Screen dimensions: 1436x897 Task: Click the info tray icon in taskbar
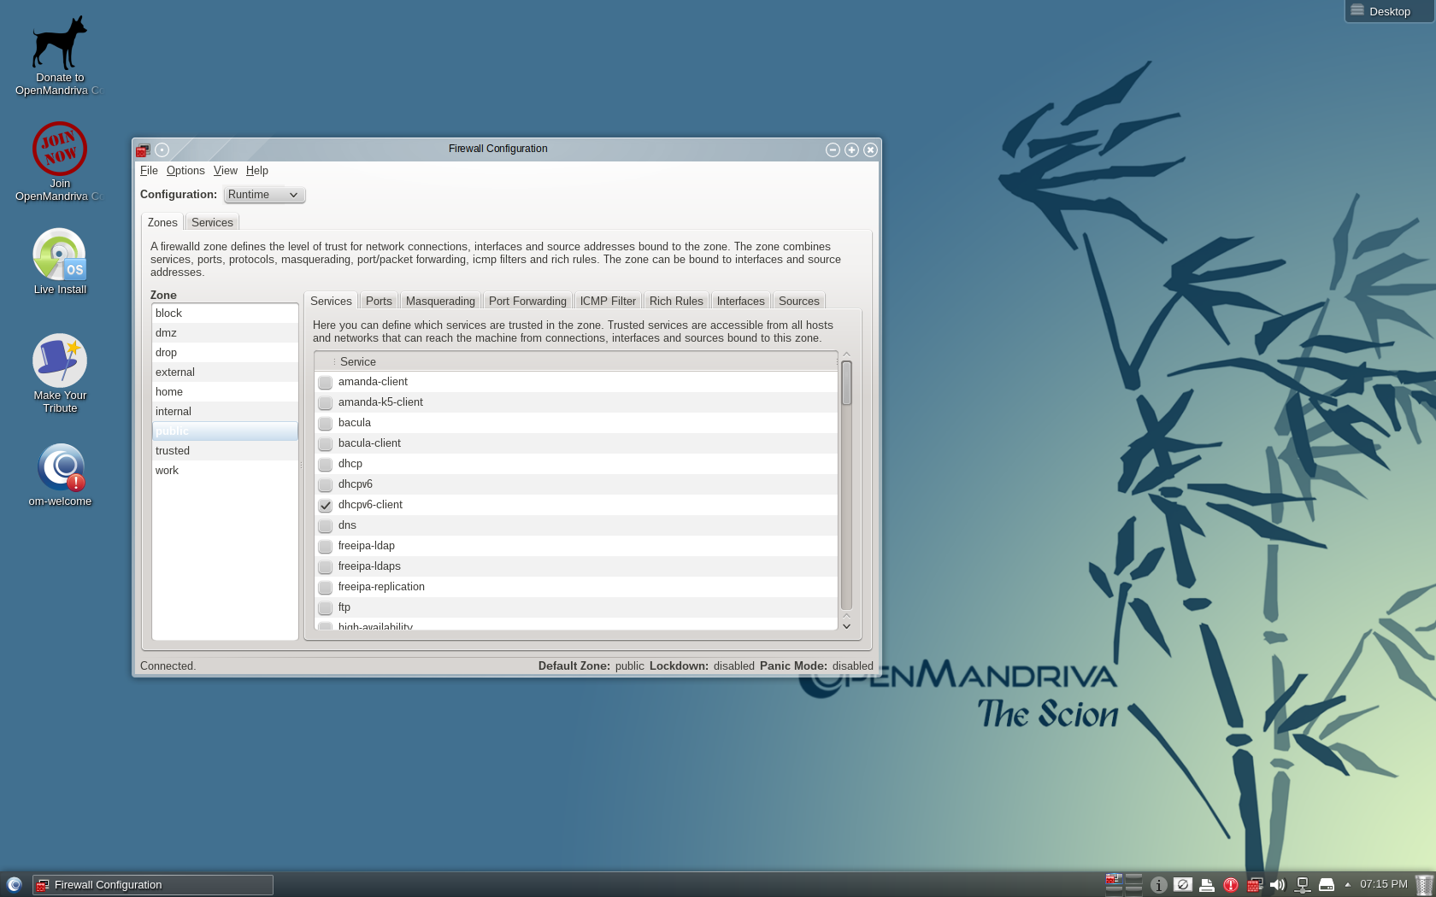point(1158,885)
